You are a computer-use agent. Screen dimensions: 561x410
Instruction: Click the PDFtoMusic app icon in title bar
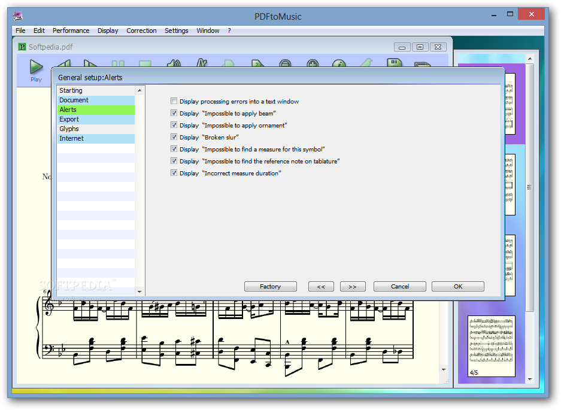tap(18, 16)
